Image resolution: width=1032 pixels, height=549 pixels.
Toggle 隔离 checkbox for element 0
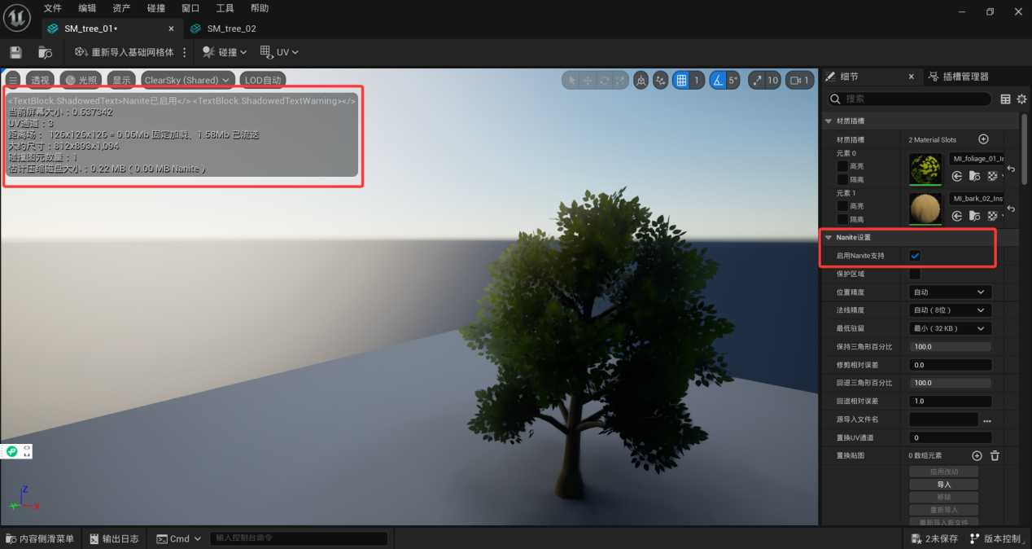click(x=842, y=179)
